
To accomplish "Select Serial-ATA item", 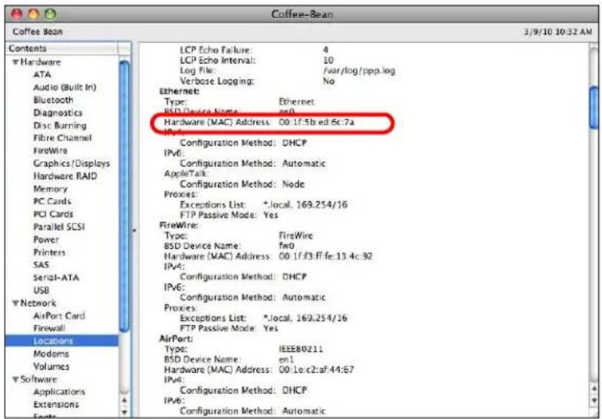I will coord(56,278).
